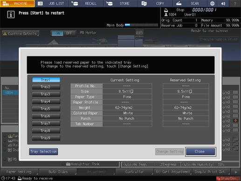Image resolution: width=241 pixels, height=181 pixels.
Task: Open Both Sides menu
Action: (58, 172)
